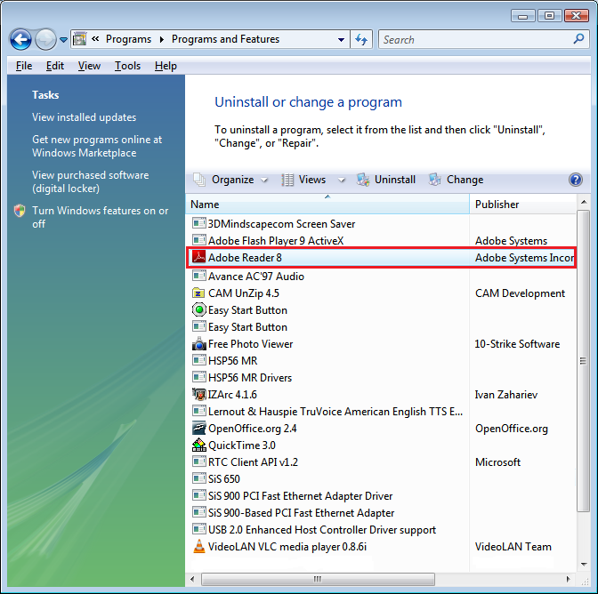This screenshot has width=598, height=594.
Task: Open the Help menu
Action: click(x=166, y=66)
